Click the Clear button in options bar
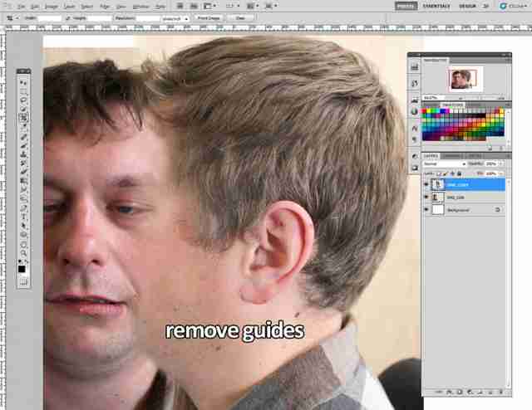The image size is (532, 410). 240,18
